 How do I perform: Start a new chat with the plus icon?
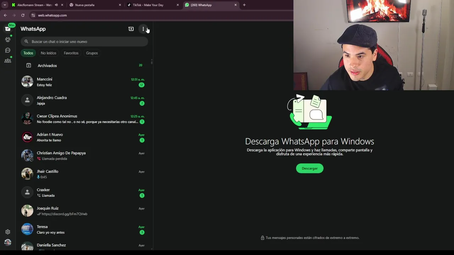click(131, 29)
